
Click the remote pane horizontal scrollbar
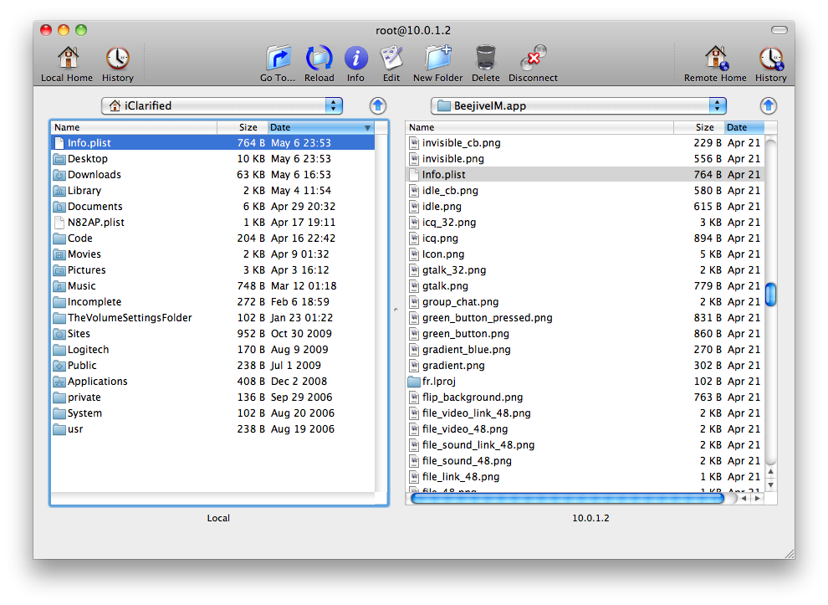pyautogui.click(x=567, y=498)
